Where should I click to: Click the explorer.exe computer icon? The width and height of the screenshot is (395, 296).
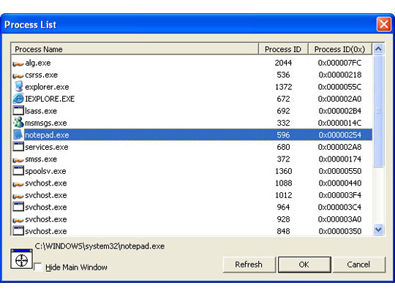click(x=18, y=86)
